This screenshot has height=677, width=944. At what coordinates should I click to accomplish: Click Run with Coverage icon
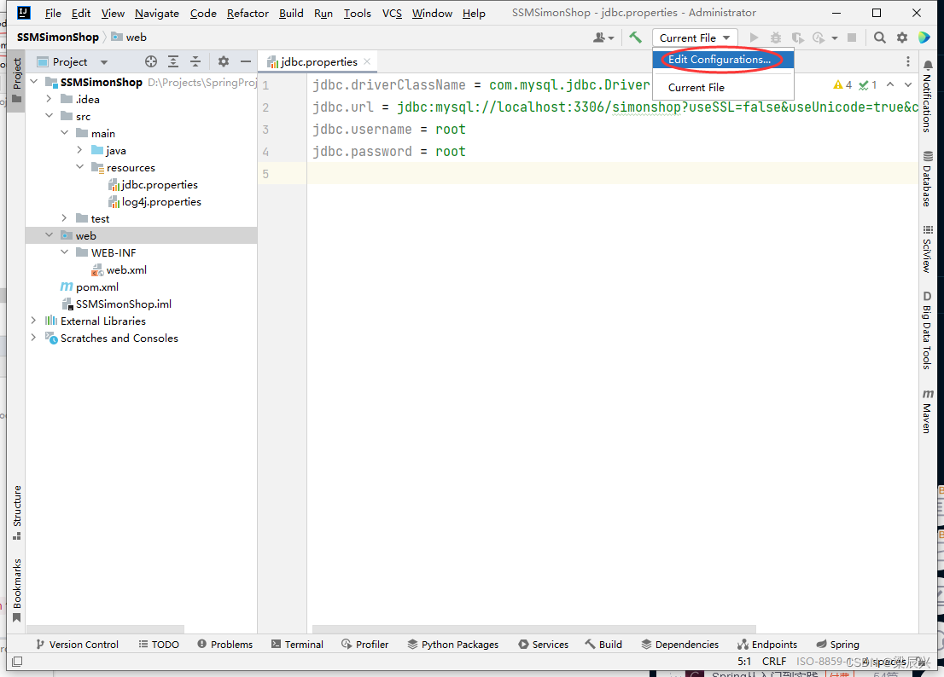(798, 38)
